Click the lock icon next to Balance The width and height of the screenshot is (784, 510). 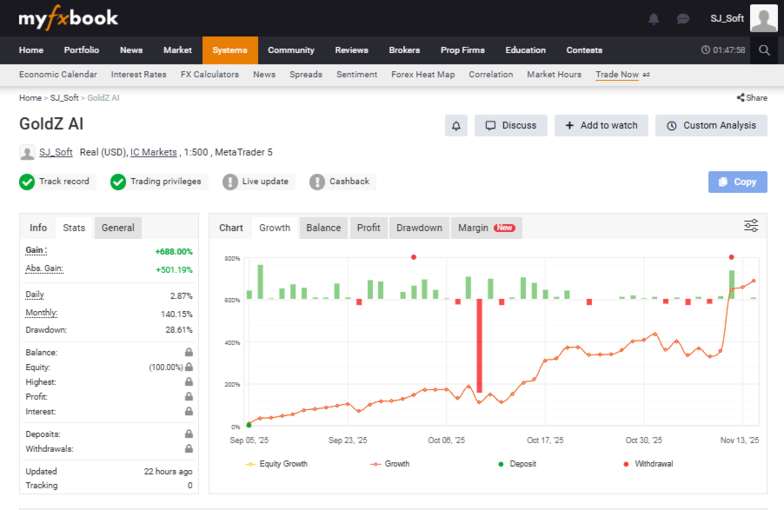point(189,352)
